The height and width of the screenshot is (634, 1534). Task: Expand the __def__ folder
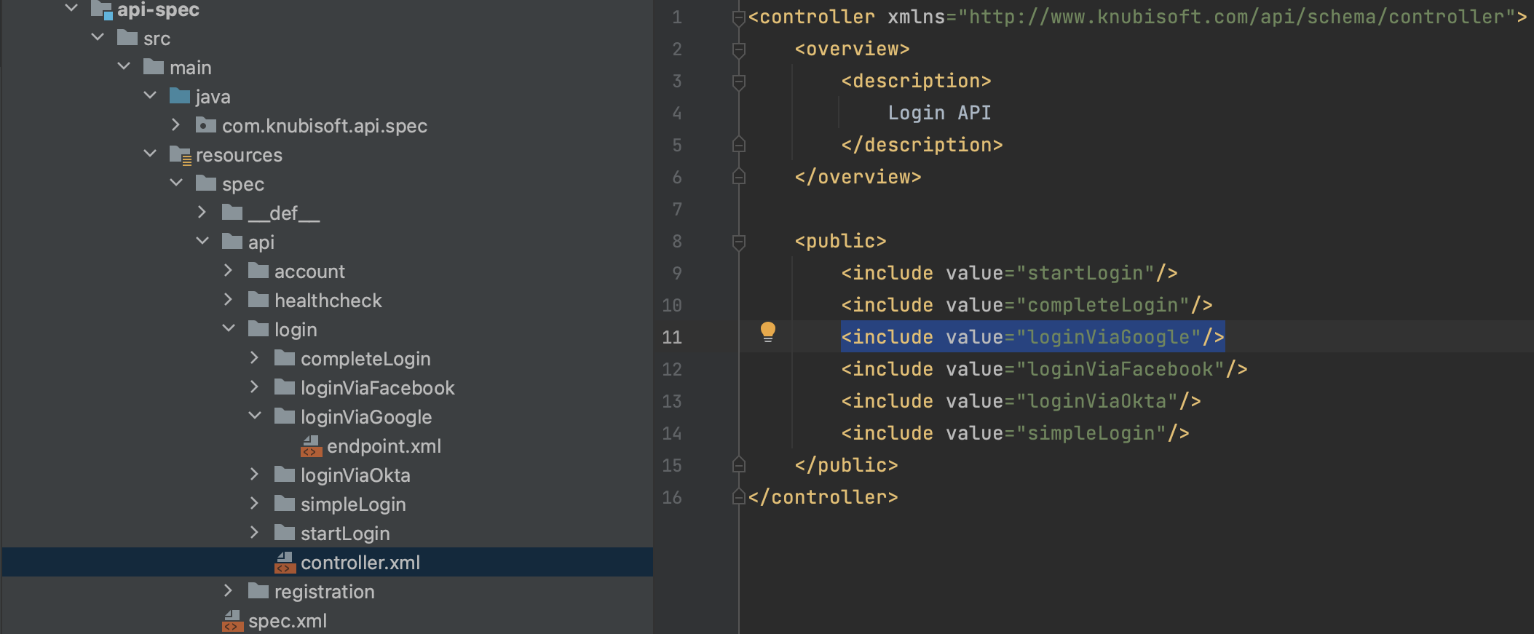click(202, 213)
